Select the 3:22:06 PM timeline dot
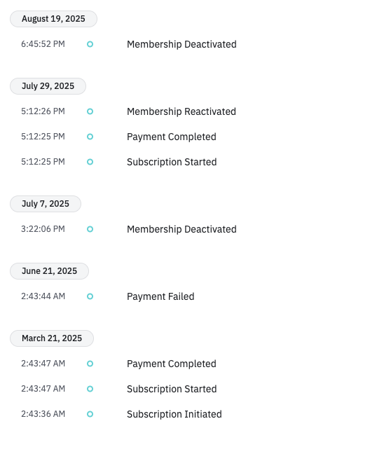377x454 pixels. [x=90, y=229]
